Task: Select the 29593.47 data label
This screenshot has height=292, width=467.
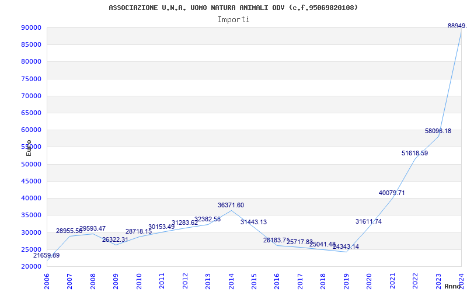Action: point(92,228)
